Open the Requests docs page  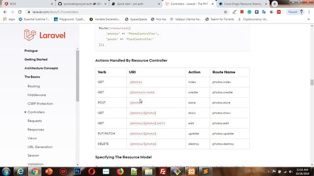[35, 121]
